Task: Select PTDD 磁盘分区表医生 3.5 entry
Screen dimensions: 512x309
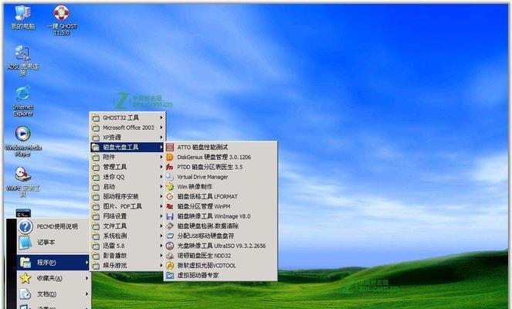Action: point(209,166)
